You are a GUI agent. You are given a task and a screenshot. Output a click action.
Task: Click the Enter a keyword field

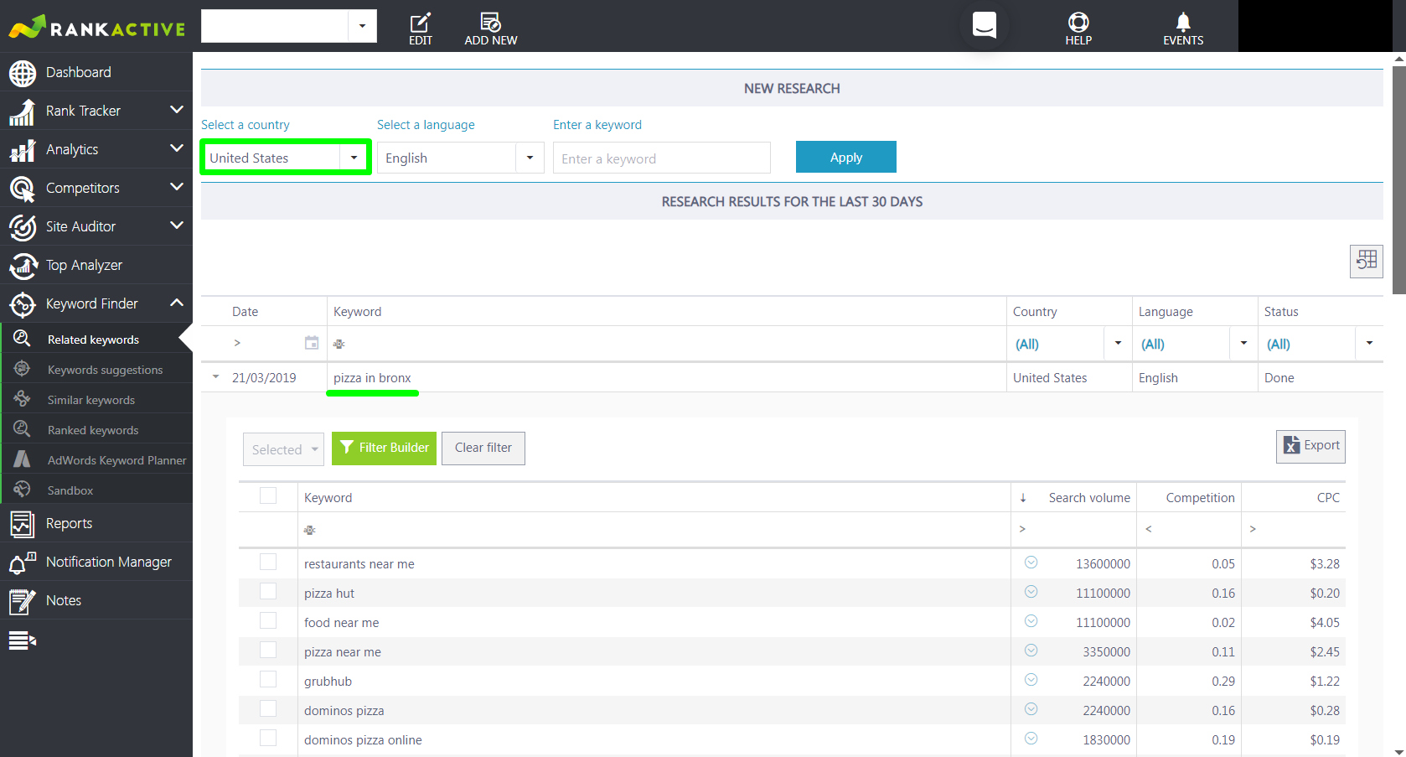click(x=661, y=158)
